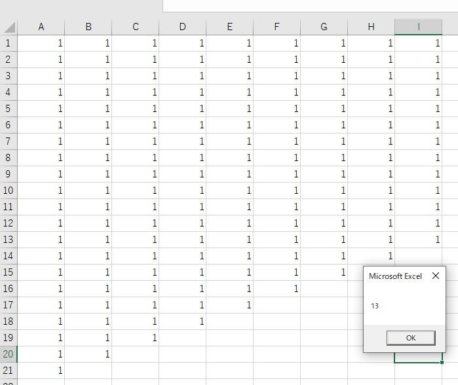Select row 13 header

coord(9,240)
